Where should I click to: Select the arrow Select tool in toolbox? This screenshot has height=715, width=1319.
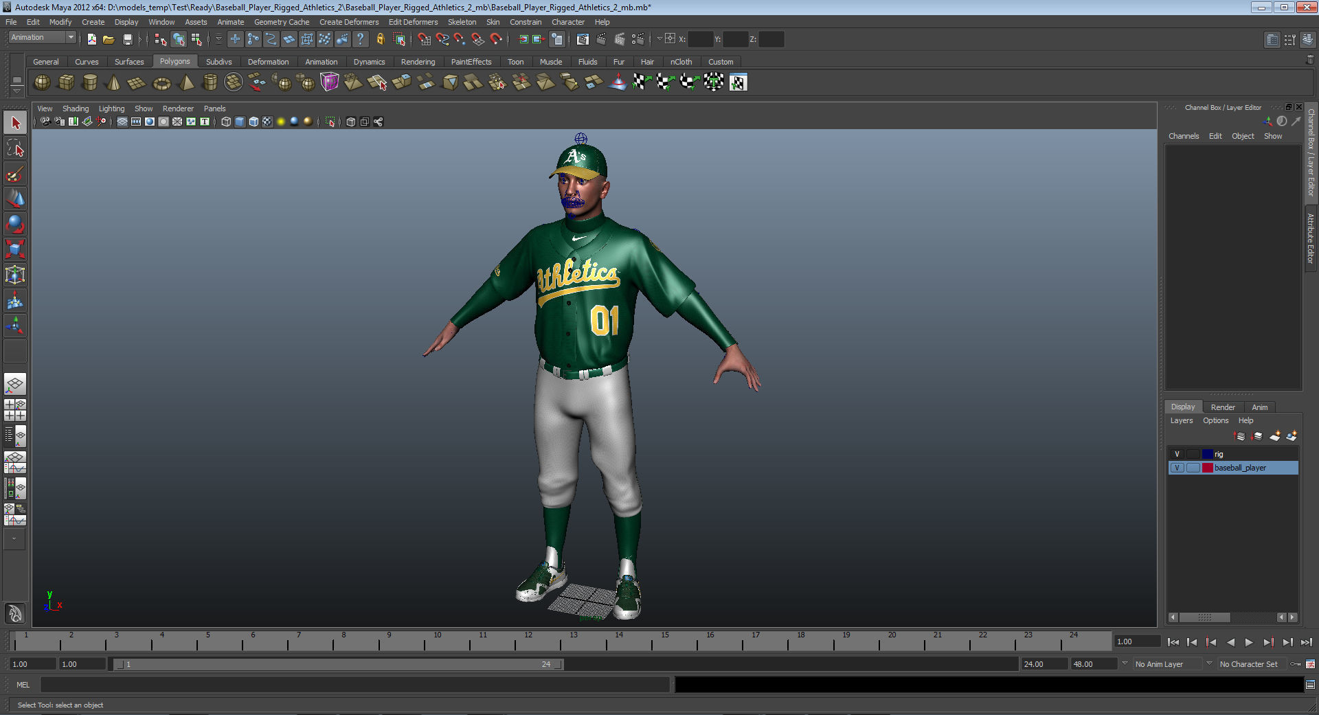(15, 123)
